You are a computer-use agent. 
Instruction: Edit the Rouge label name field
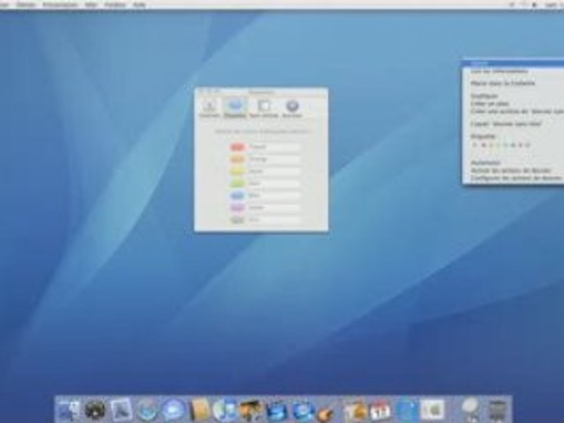coord(274,147)
